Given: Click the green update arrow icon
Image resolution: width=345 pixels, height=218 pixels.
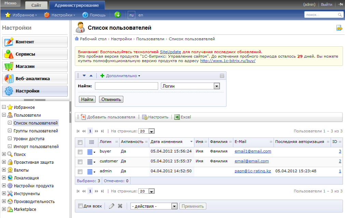Looking at the screenshot, I should click(x=117, y=15).
